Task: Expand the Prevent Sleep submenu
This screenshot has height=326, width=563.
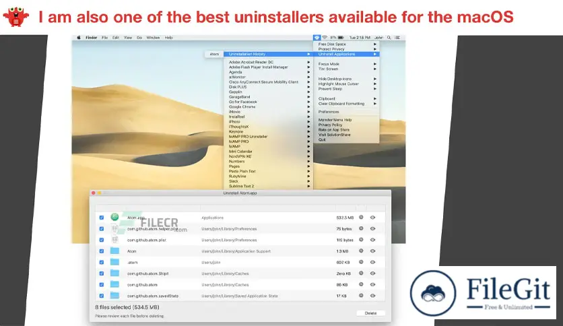Action: pos(347,89)
